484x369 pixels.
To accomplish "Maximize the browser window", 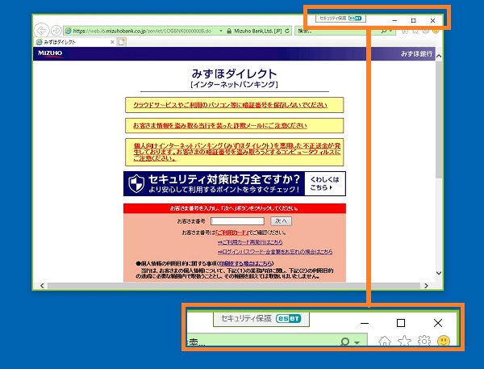I will [x=413, y=21].
